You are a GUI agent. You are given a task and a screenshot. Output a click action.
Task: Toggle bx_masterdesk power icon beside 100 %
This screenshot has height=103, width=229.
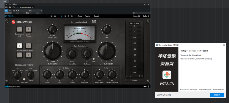(x=6, y=16)
